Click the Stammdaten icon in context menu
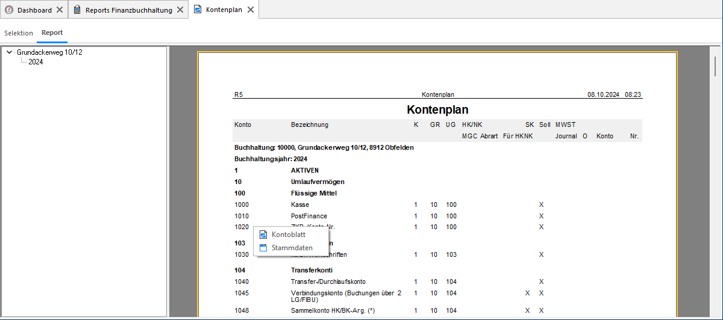This screenshot has width=723, height=320. (263, 248)
